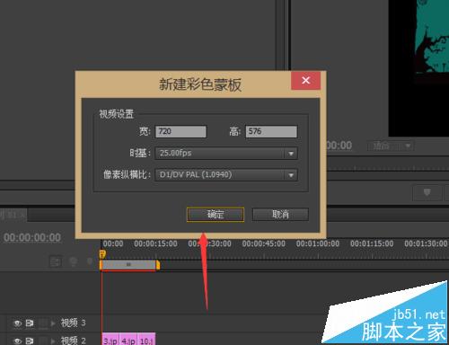Confirm the dialog with the 确定 button
This screenshot has width=449, height=345.
click(x=216, y=215)
